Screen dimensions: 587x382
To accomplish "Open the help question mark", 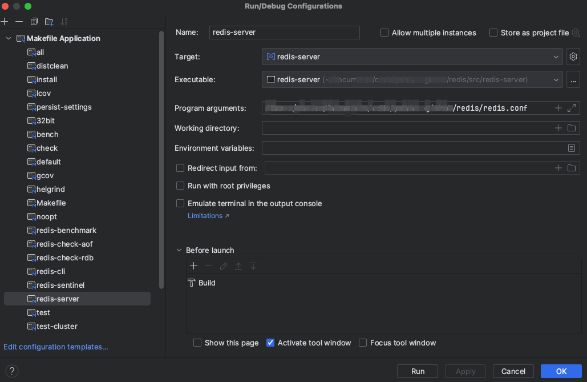I will point(12,371).
